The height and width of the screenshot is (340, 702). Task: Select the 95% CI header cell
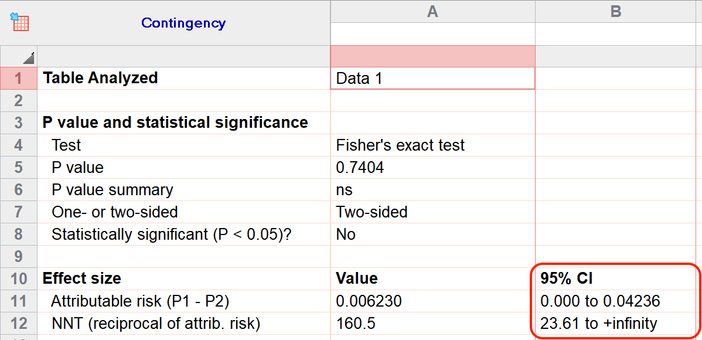pyautogui.click(x=615, y=278)
